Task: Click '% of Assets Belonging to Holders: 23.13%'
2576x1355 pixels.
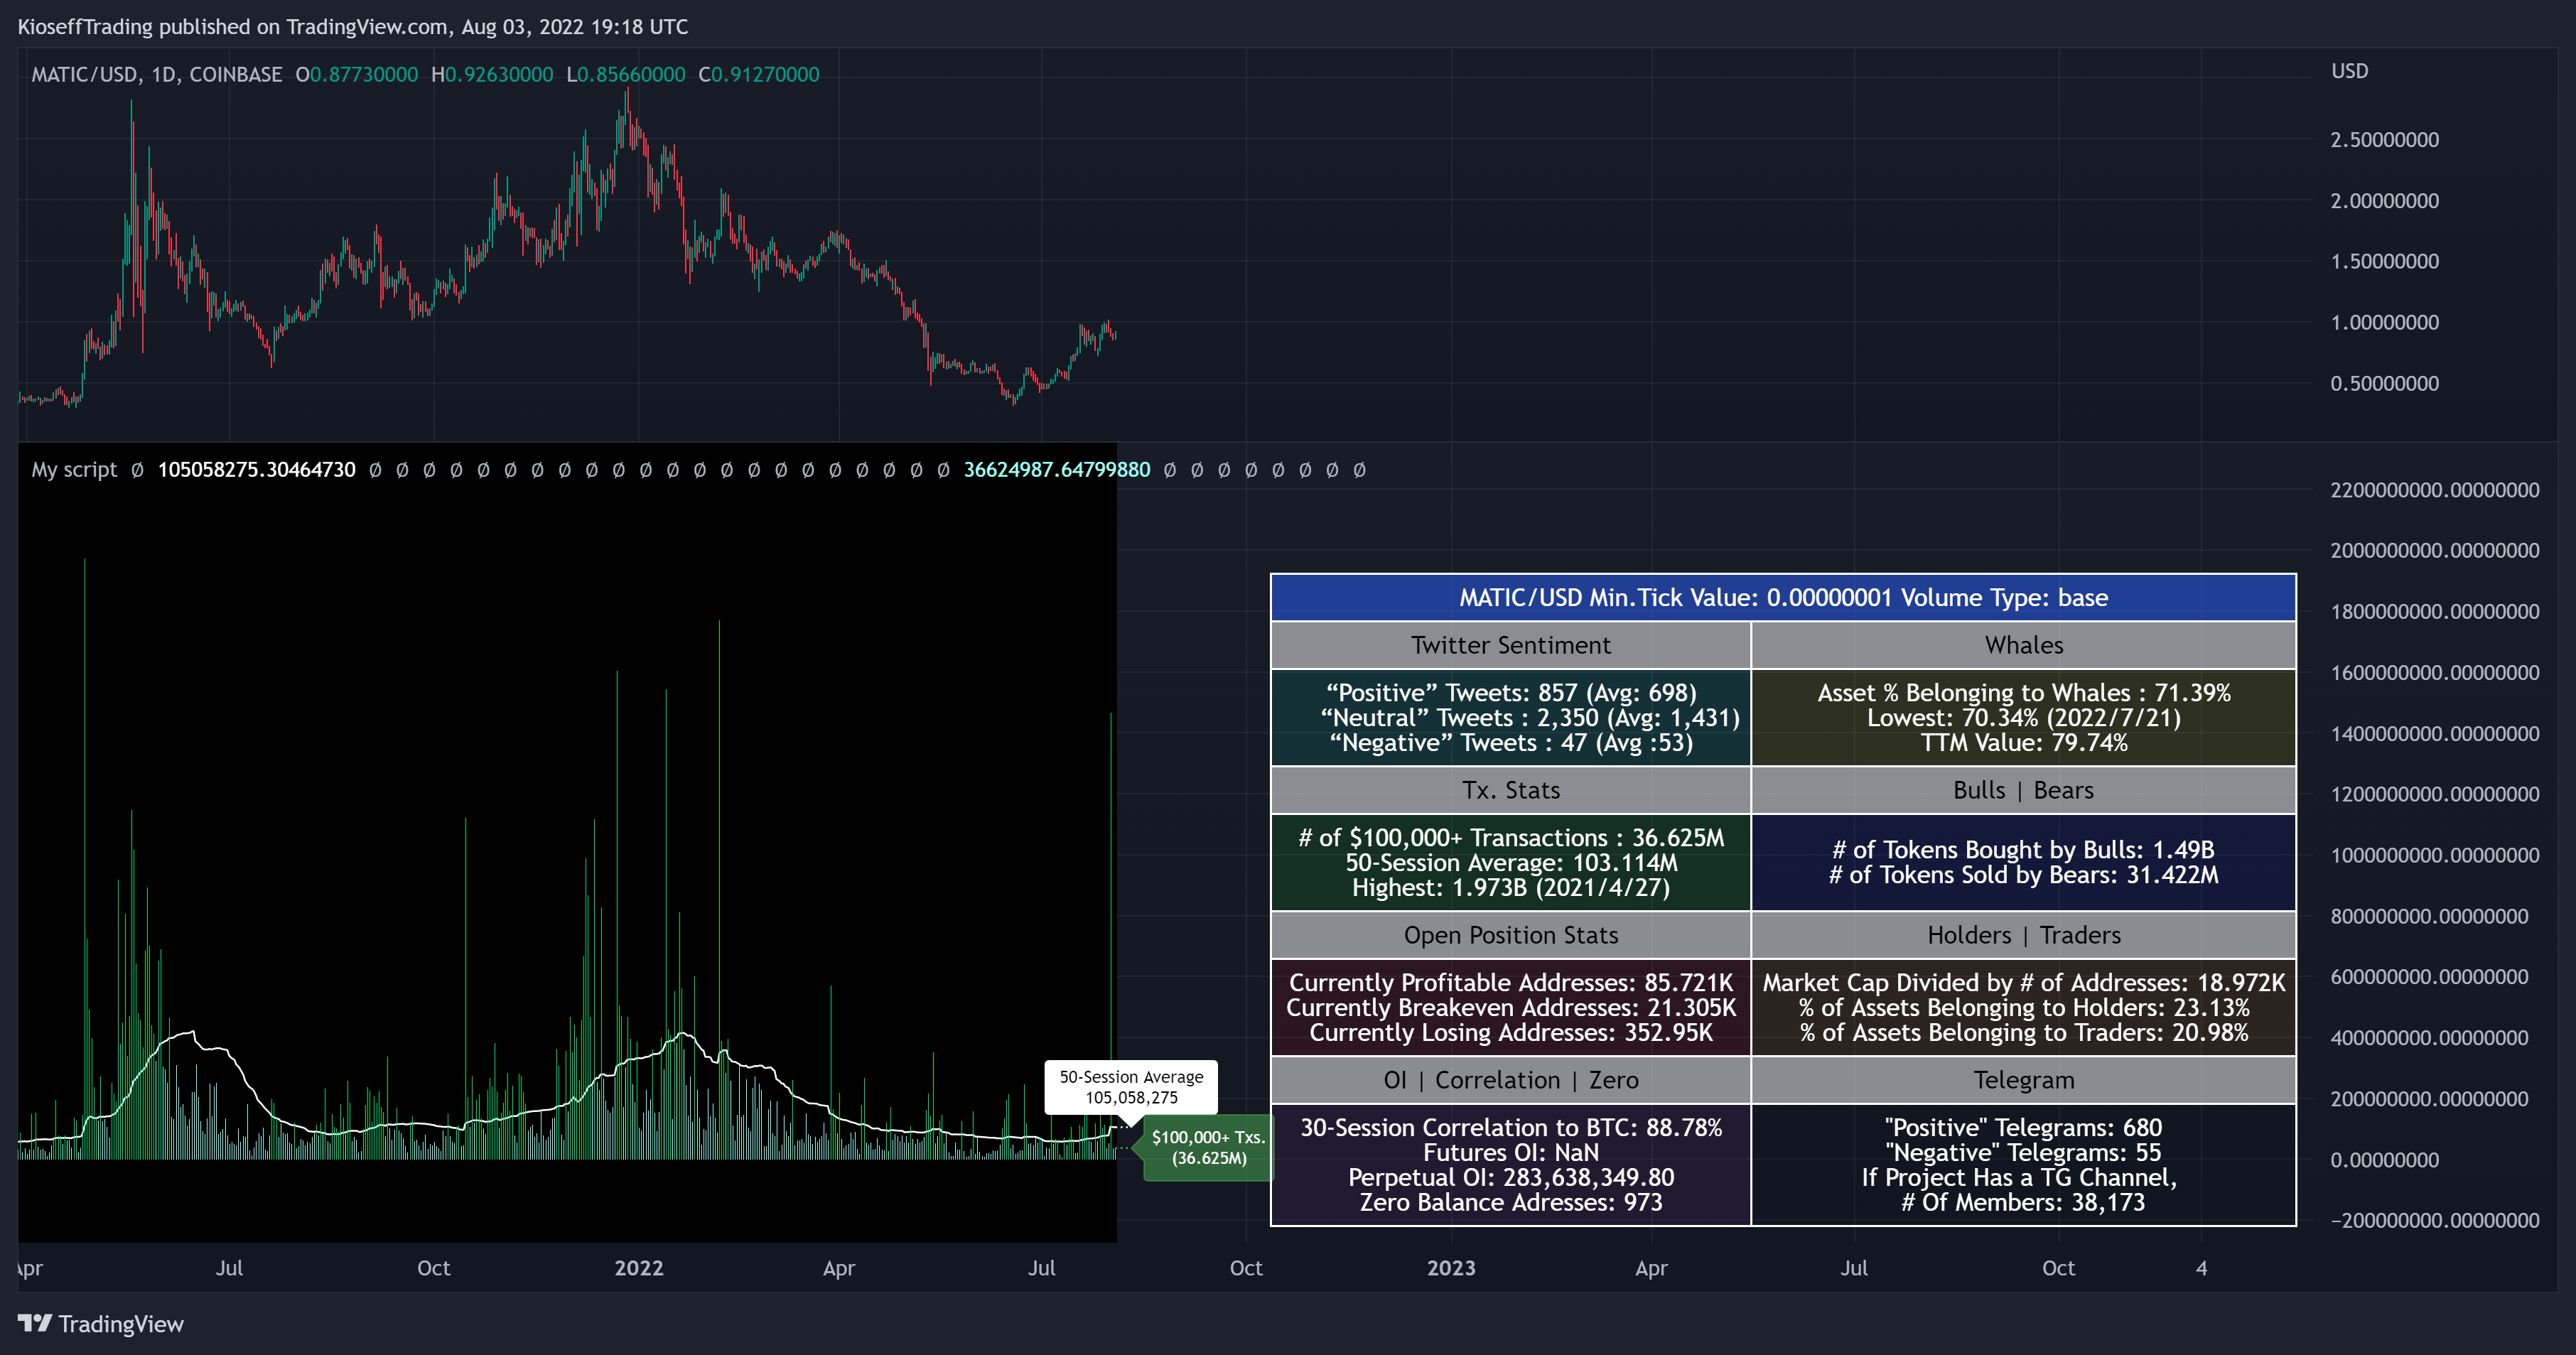Action: (x=2024, y=1008)
